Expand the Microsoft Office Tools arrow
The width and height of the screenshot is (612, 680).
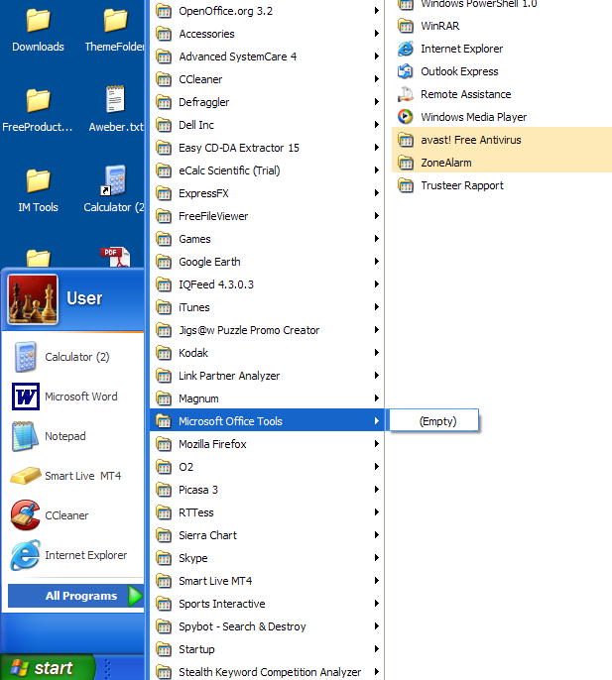[377, 421]
